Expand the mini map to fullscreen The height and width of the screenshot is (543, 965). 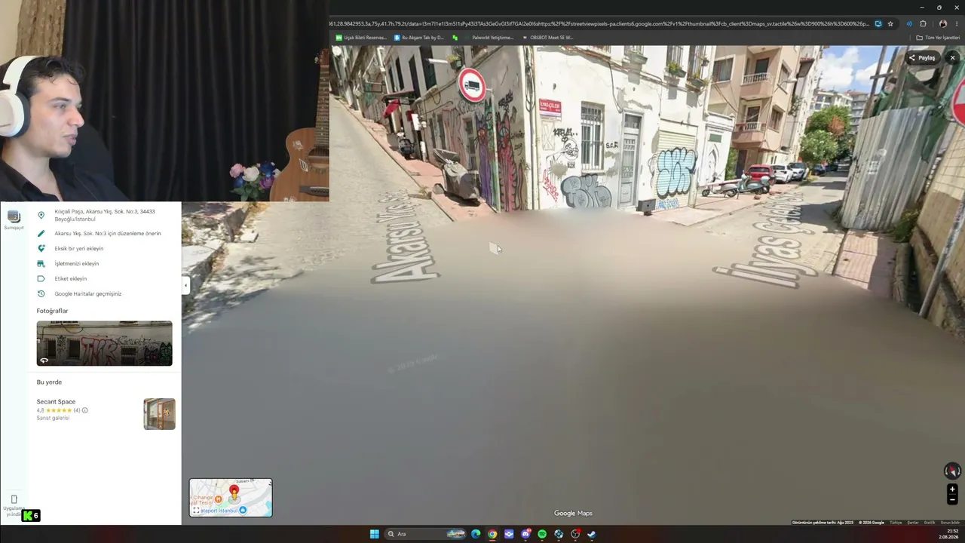196,511
